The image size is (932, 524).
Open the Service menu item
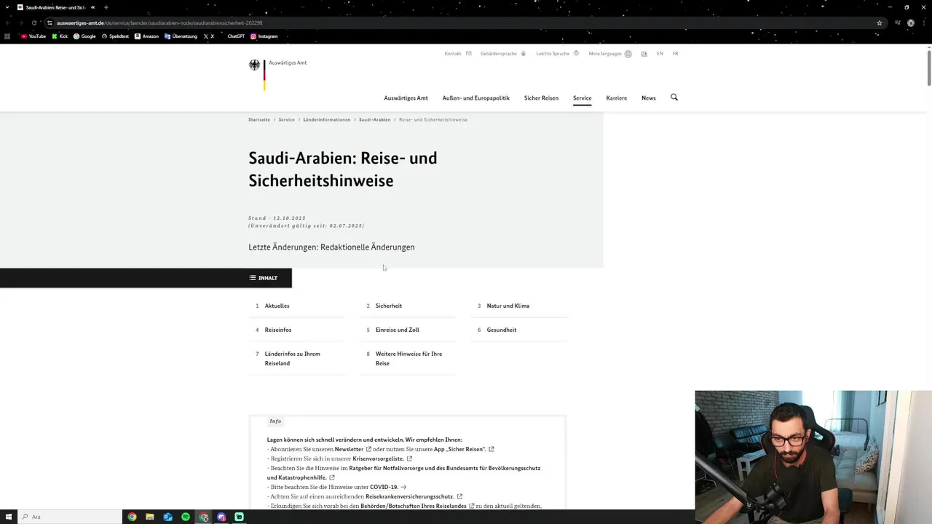coord(582,98)
